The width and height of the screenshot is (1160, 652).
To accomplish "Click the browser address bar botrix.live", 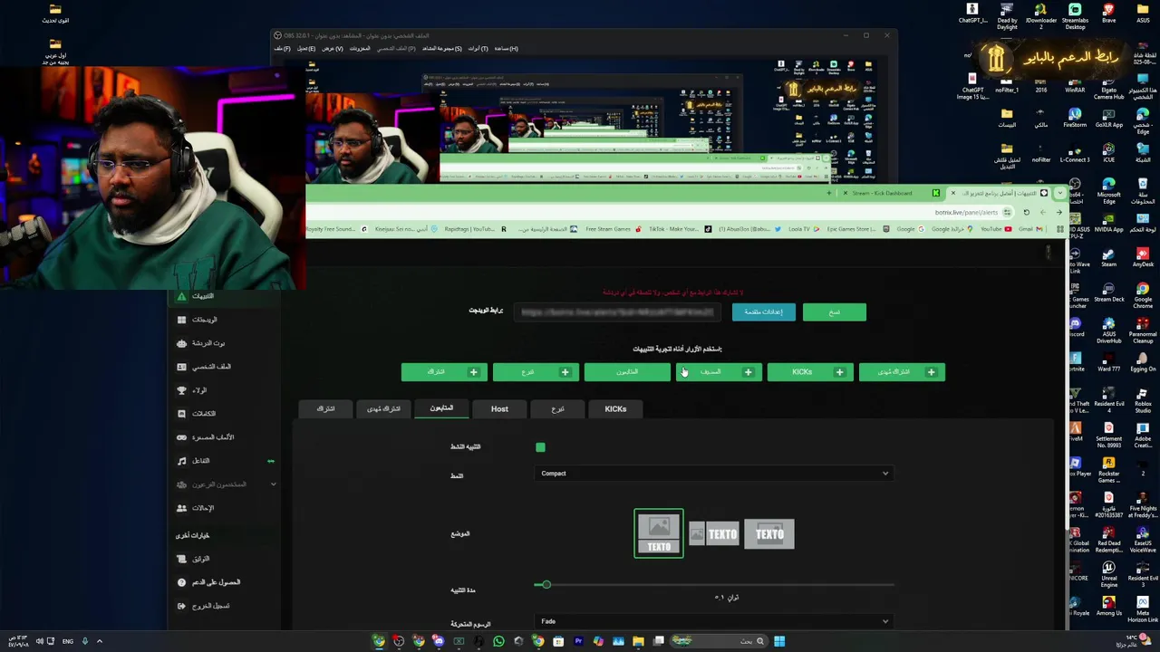I will point(966,213).
